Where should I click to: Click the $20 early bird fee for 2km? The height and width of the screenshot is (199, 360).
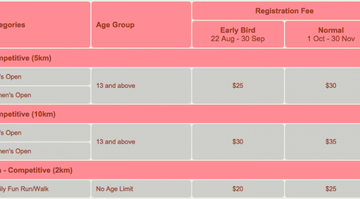coord(238,189)
